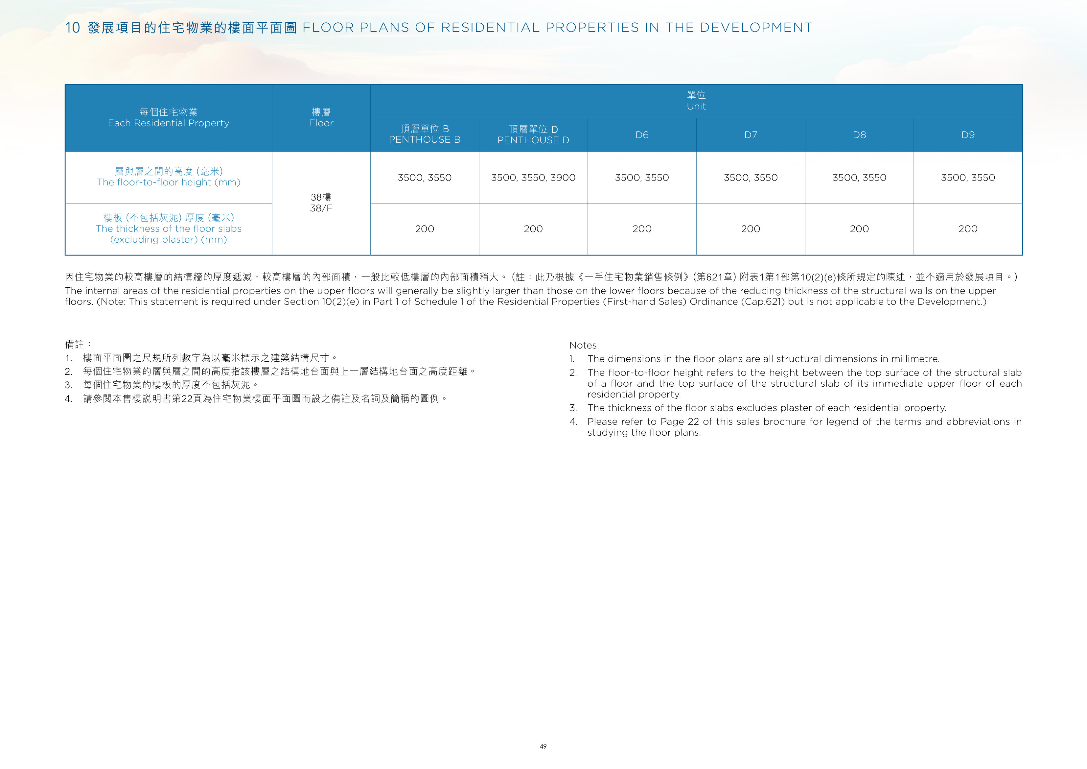Click the '3500, 3550, 3900' height cell

click(533, 178)
